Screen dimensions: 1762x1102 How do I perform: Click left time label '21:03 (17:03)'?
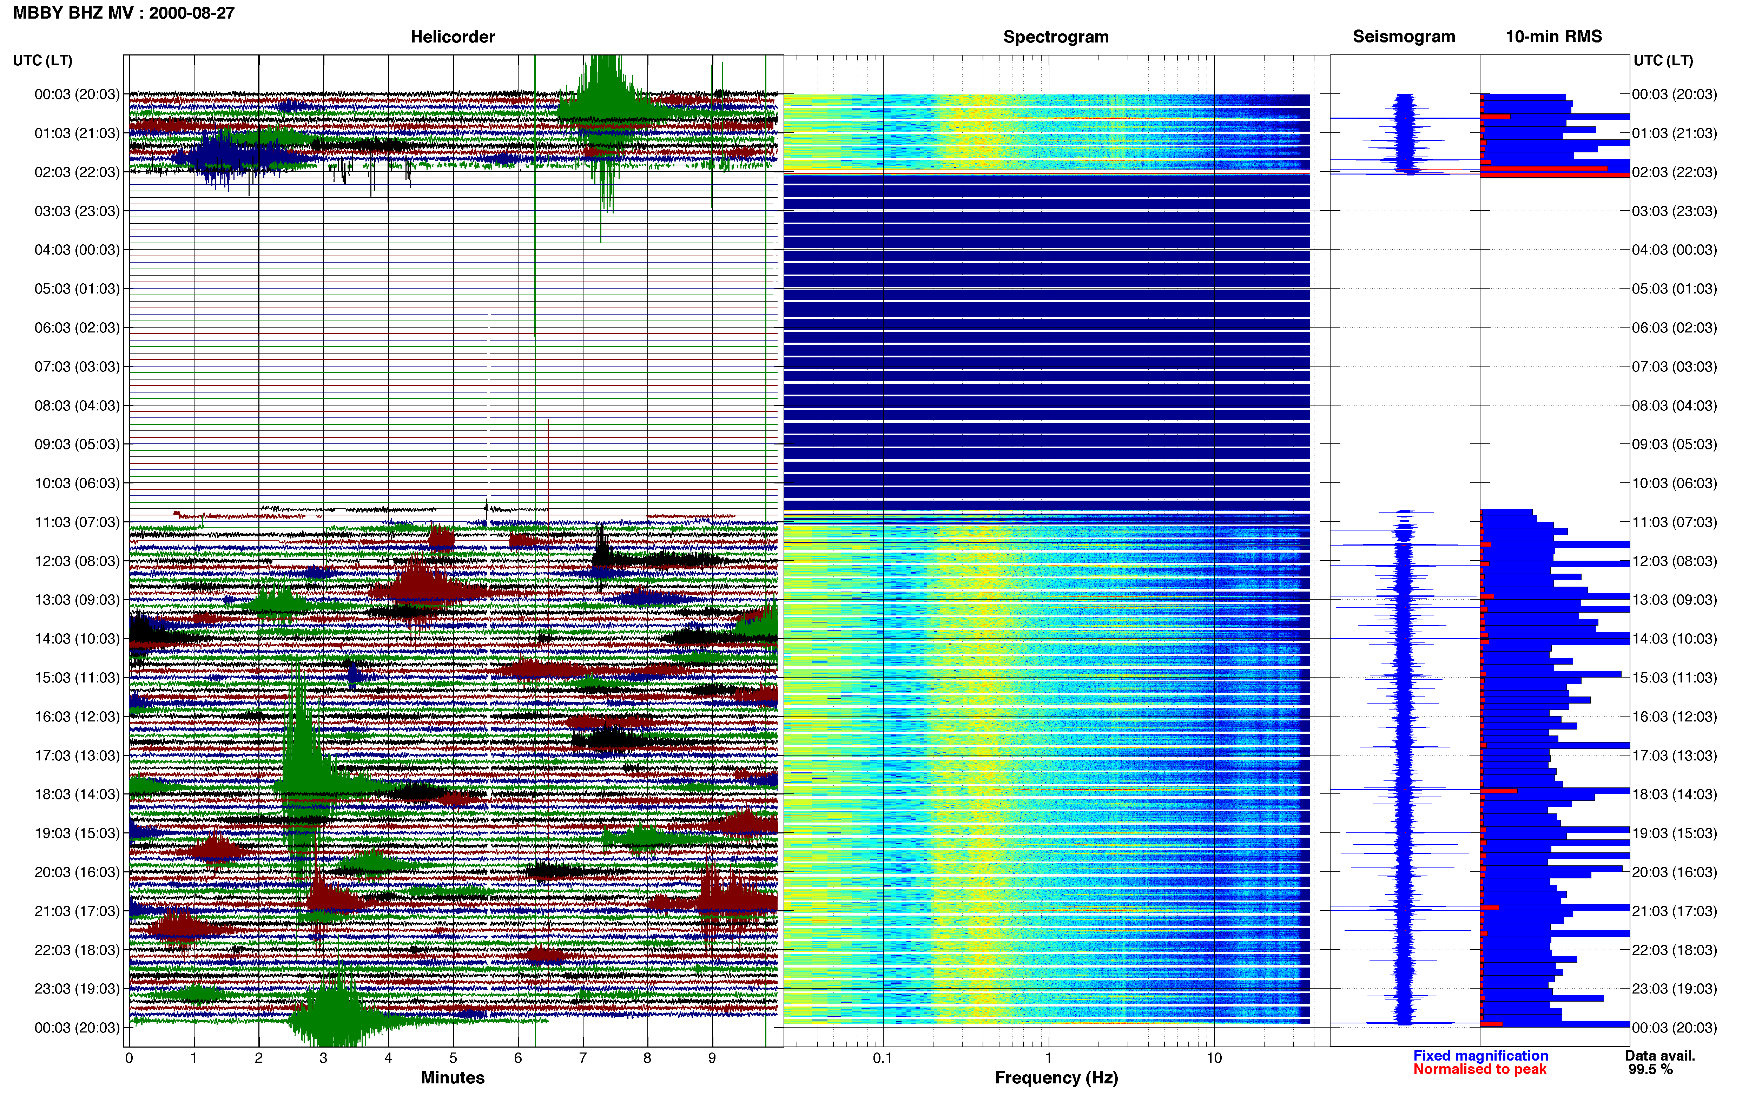[x=77, y=911]
